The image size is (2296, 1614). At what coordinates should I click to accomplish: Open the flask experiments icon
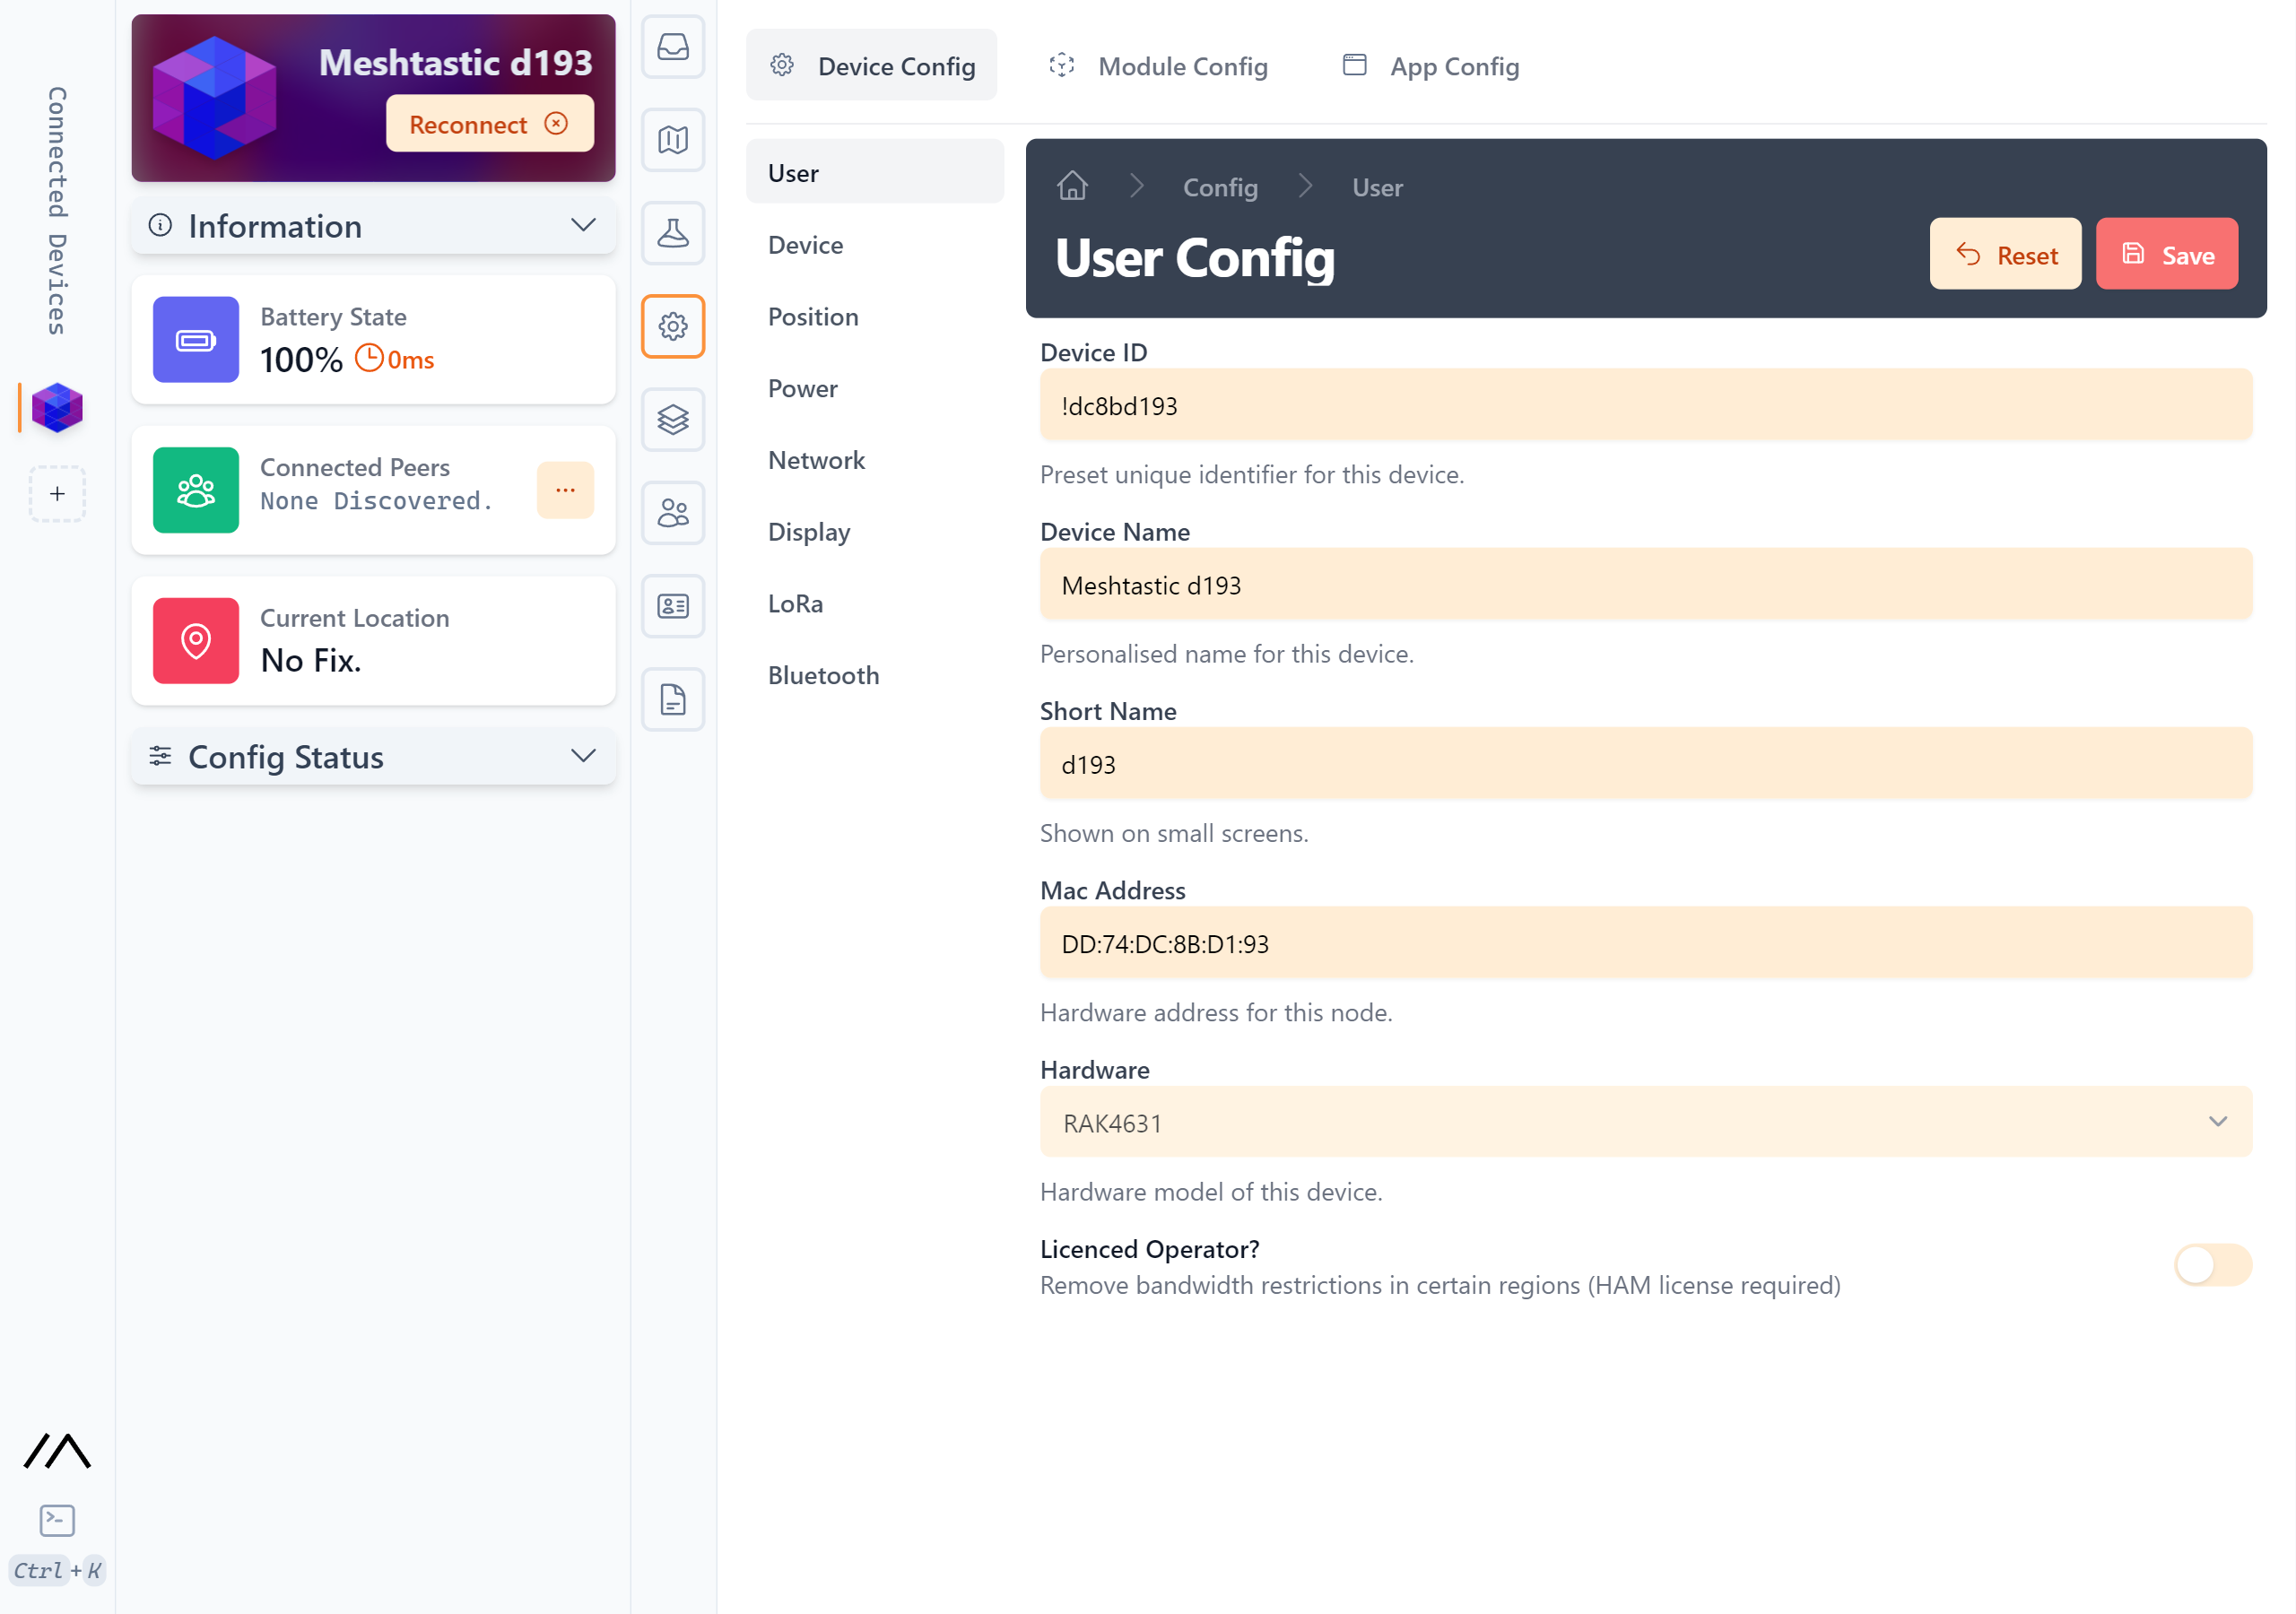tap(673, 233)
